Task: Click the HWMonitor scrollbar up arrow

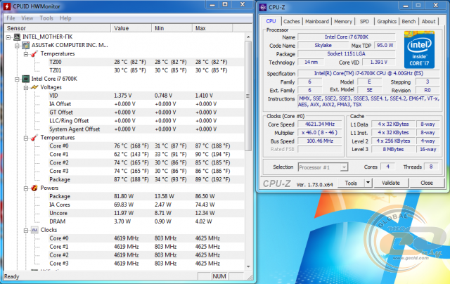Action: 248,37
